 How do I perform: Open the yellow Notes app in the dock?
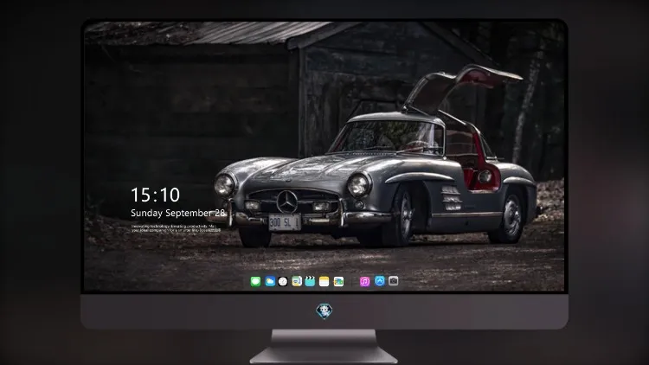click(324, 281)
